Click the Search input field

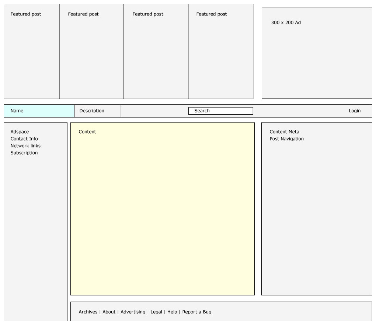click(x=220, y=111)
